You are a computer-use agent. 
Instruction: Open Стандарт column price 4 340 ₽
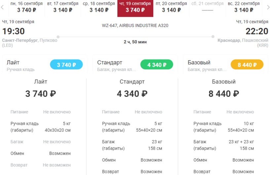point(132,94)
